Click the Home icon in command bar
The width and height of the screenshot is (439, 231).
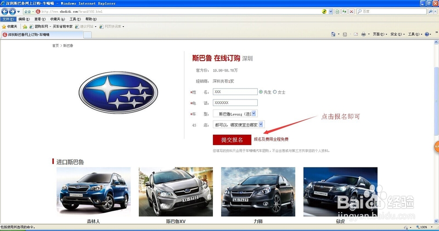333,34
